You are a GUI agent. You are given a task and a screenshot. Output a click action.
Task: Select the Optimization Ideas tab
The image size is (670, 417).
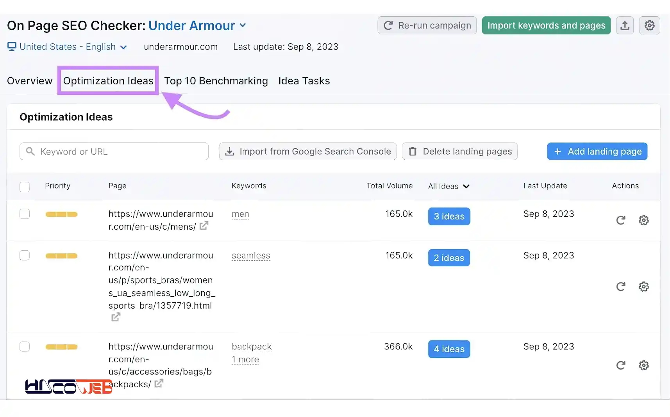(x=108, y=81)
